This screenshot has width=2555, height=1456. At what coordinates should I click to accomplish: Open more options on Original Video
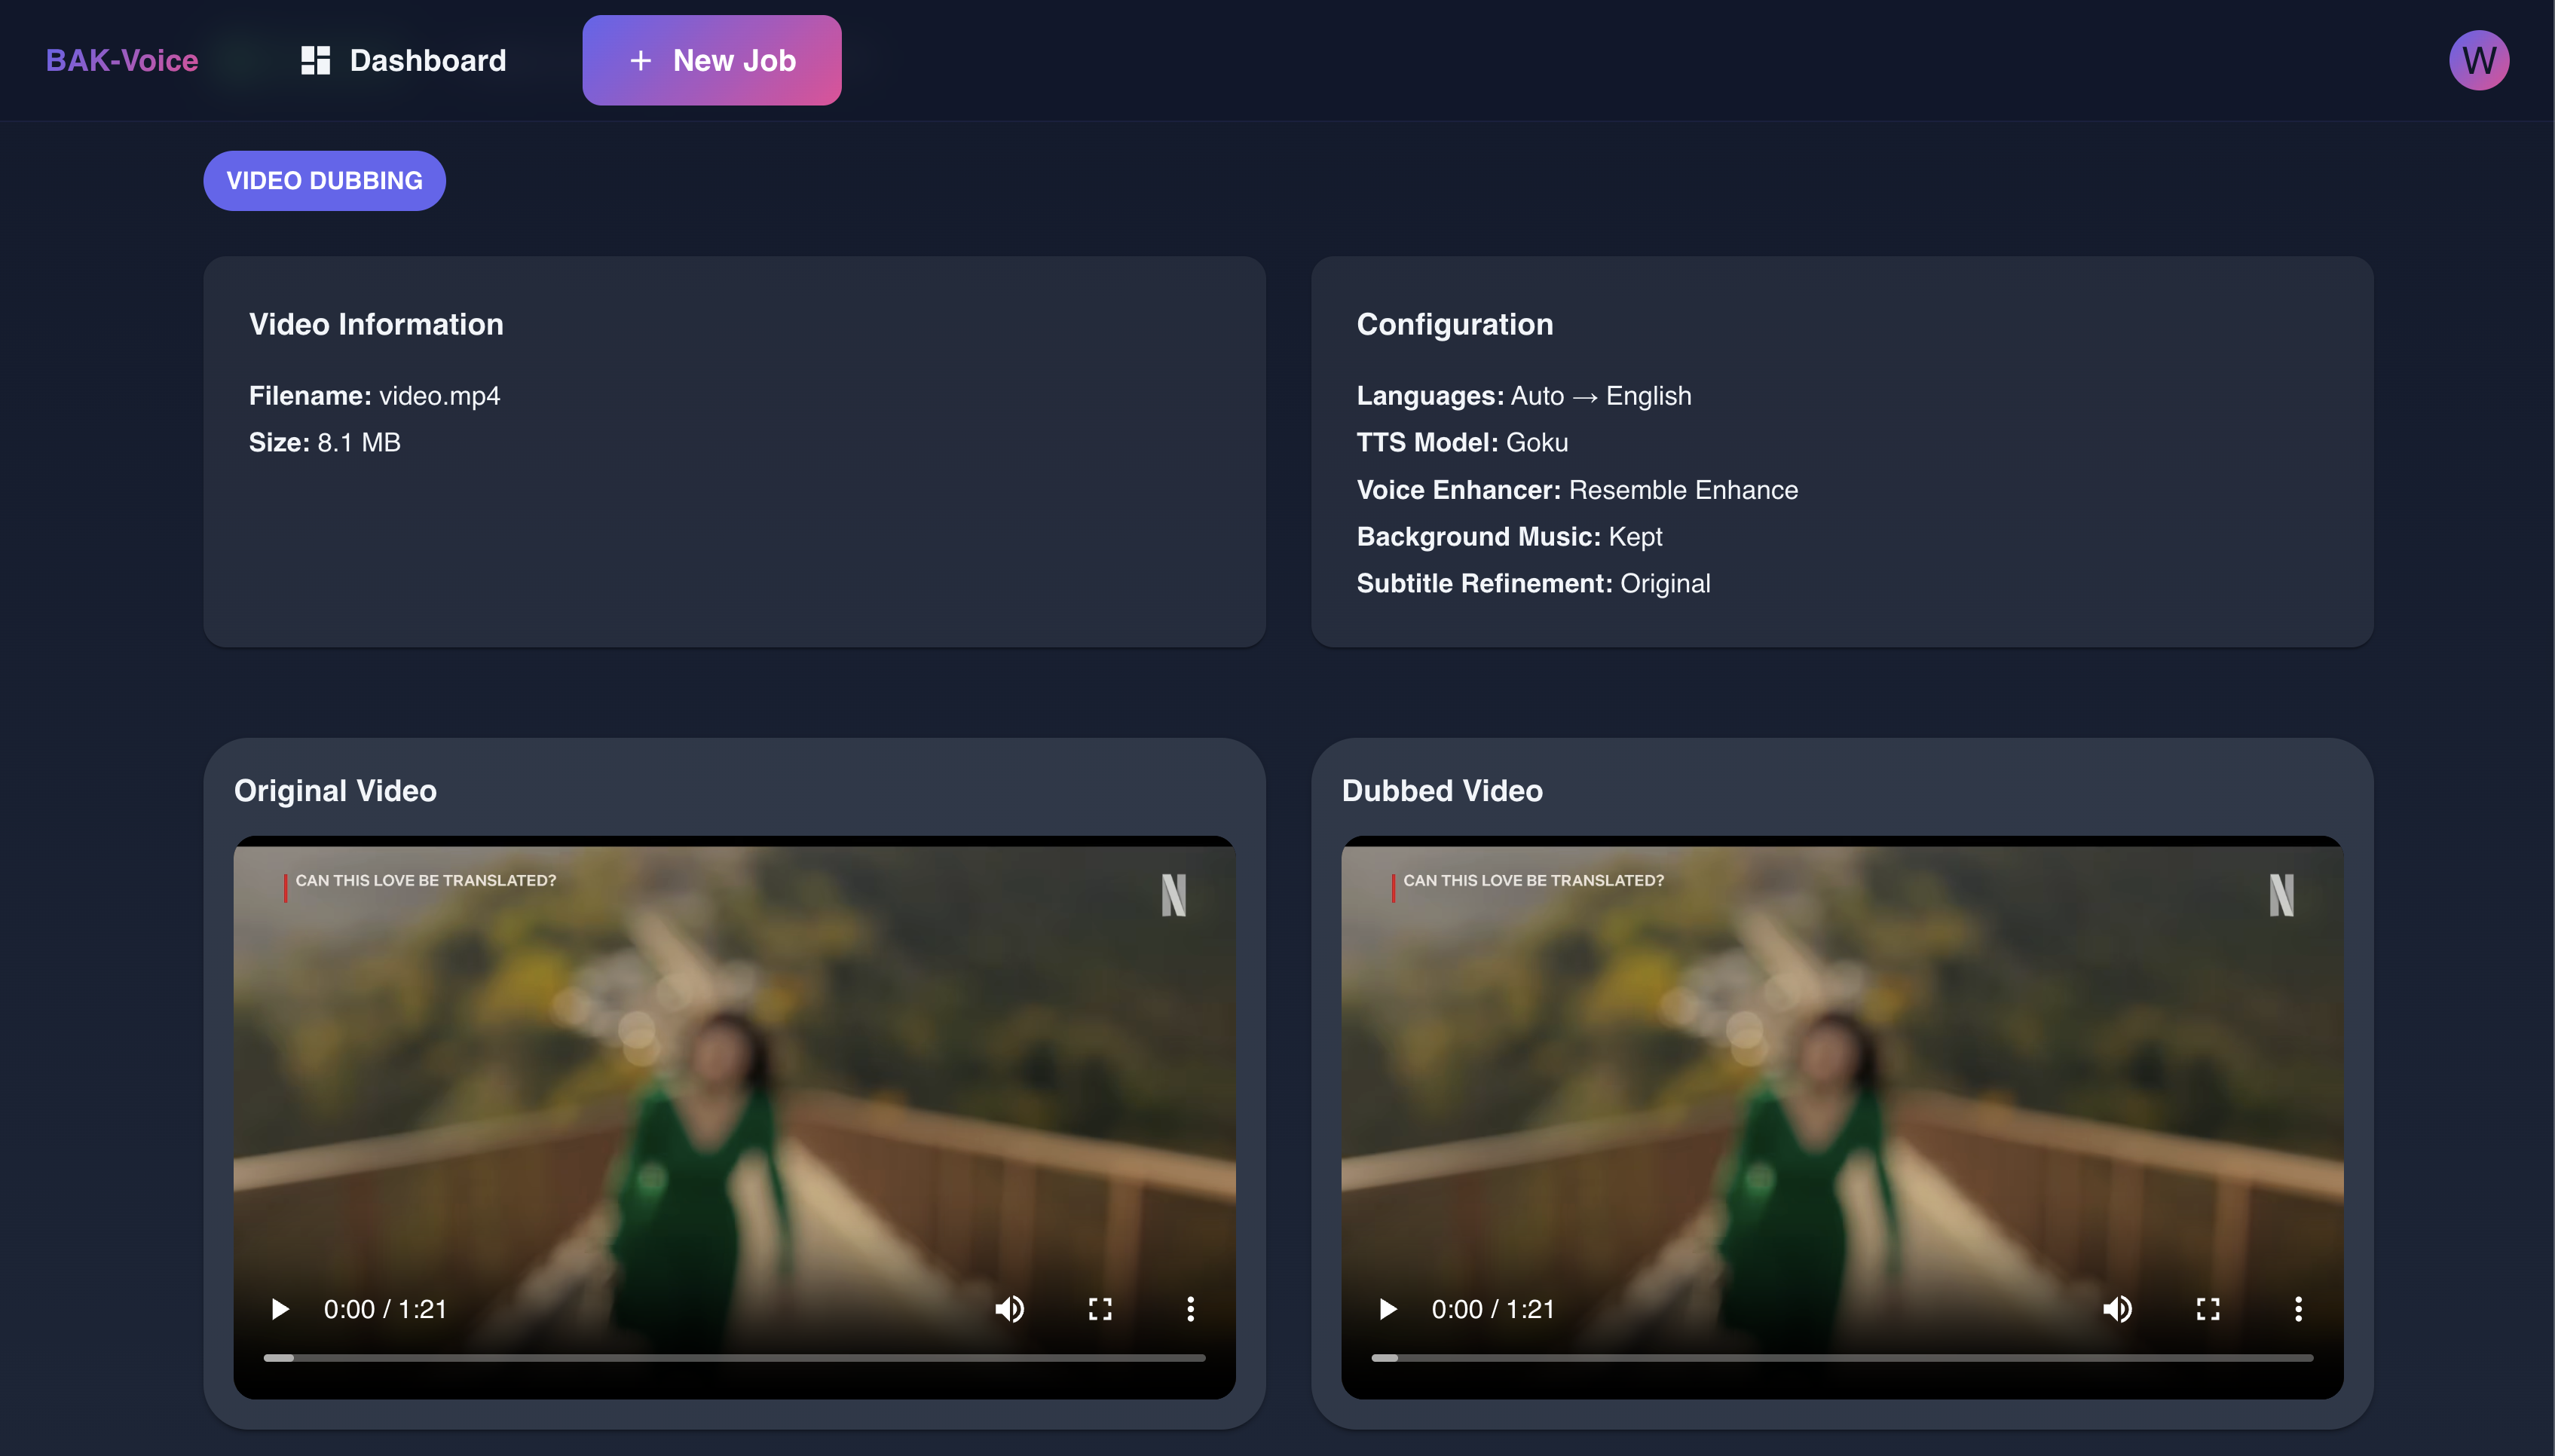pos(1190,1309)
